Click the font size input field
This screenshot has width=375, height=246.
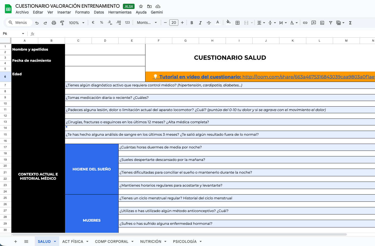(174, 23)
